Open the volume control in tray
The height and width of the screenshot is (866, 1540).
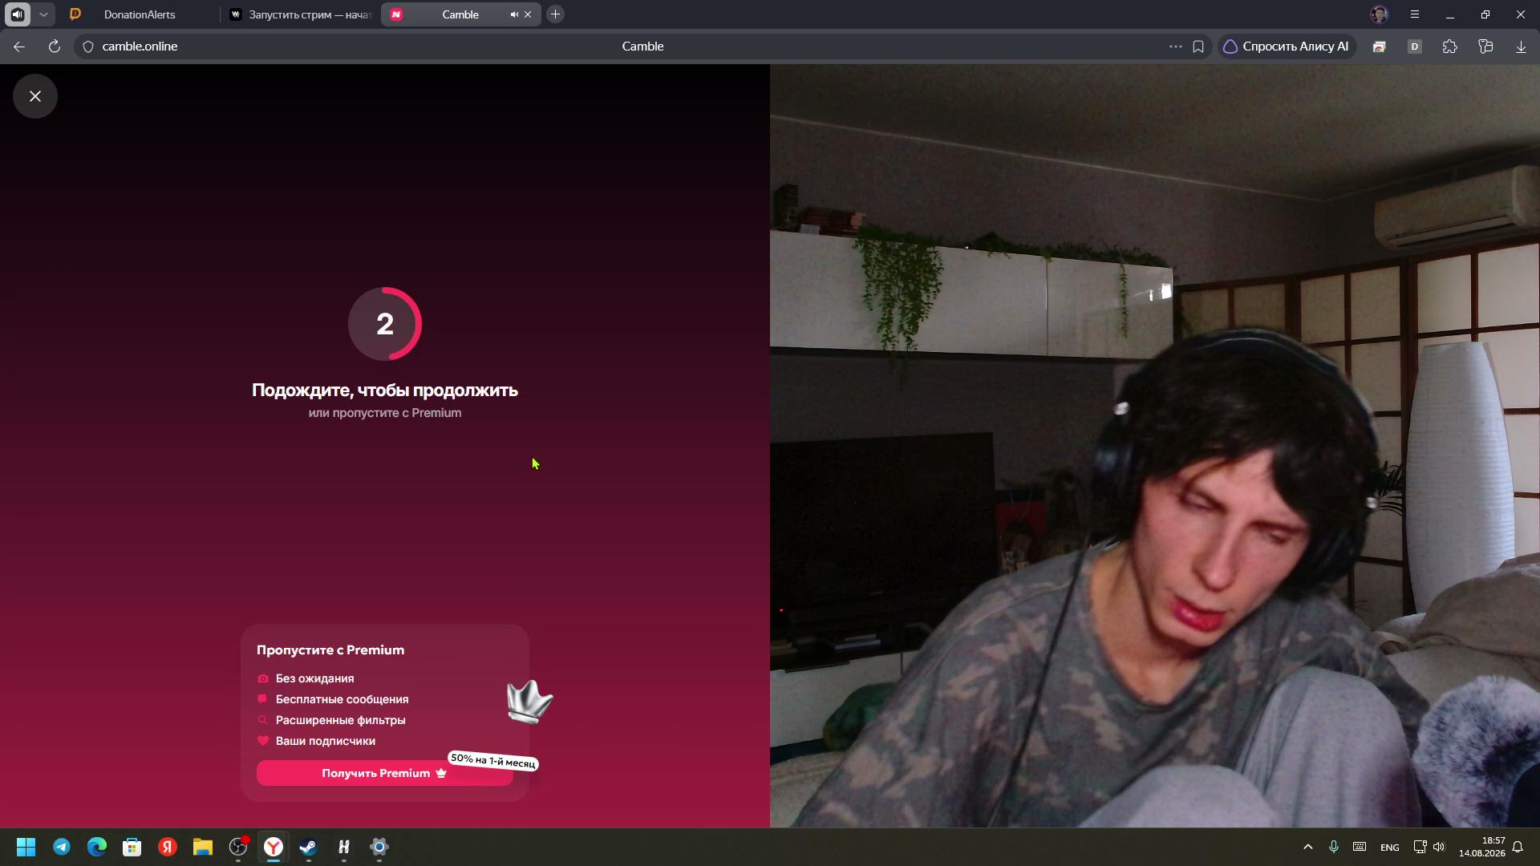pos(1439,847)
